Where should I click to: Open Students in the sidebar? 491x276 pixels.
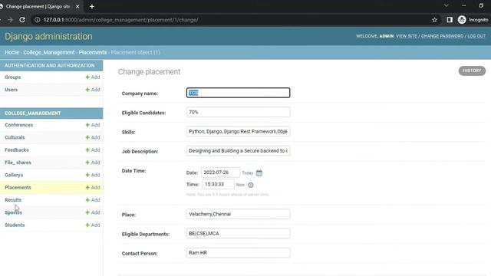click(x=15, y=225)
